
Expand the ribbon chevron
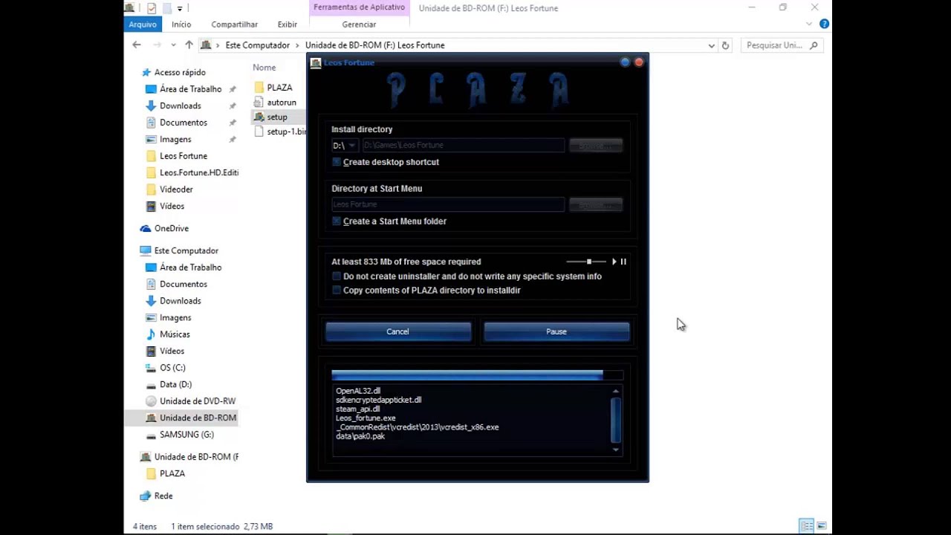click(809, 24)
